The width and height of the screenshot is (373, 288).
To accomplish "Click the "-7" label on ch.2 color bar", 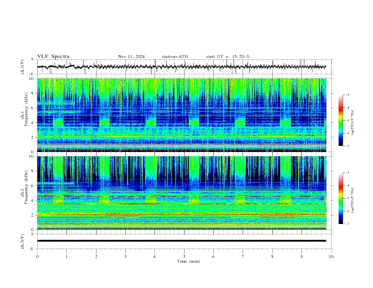I will click(x=347, y=224).
